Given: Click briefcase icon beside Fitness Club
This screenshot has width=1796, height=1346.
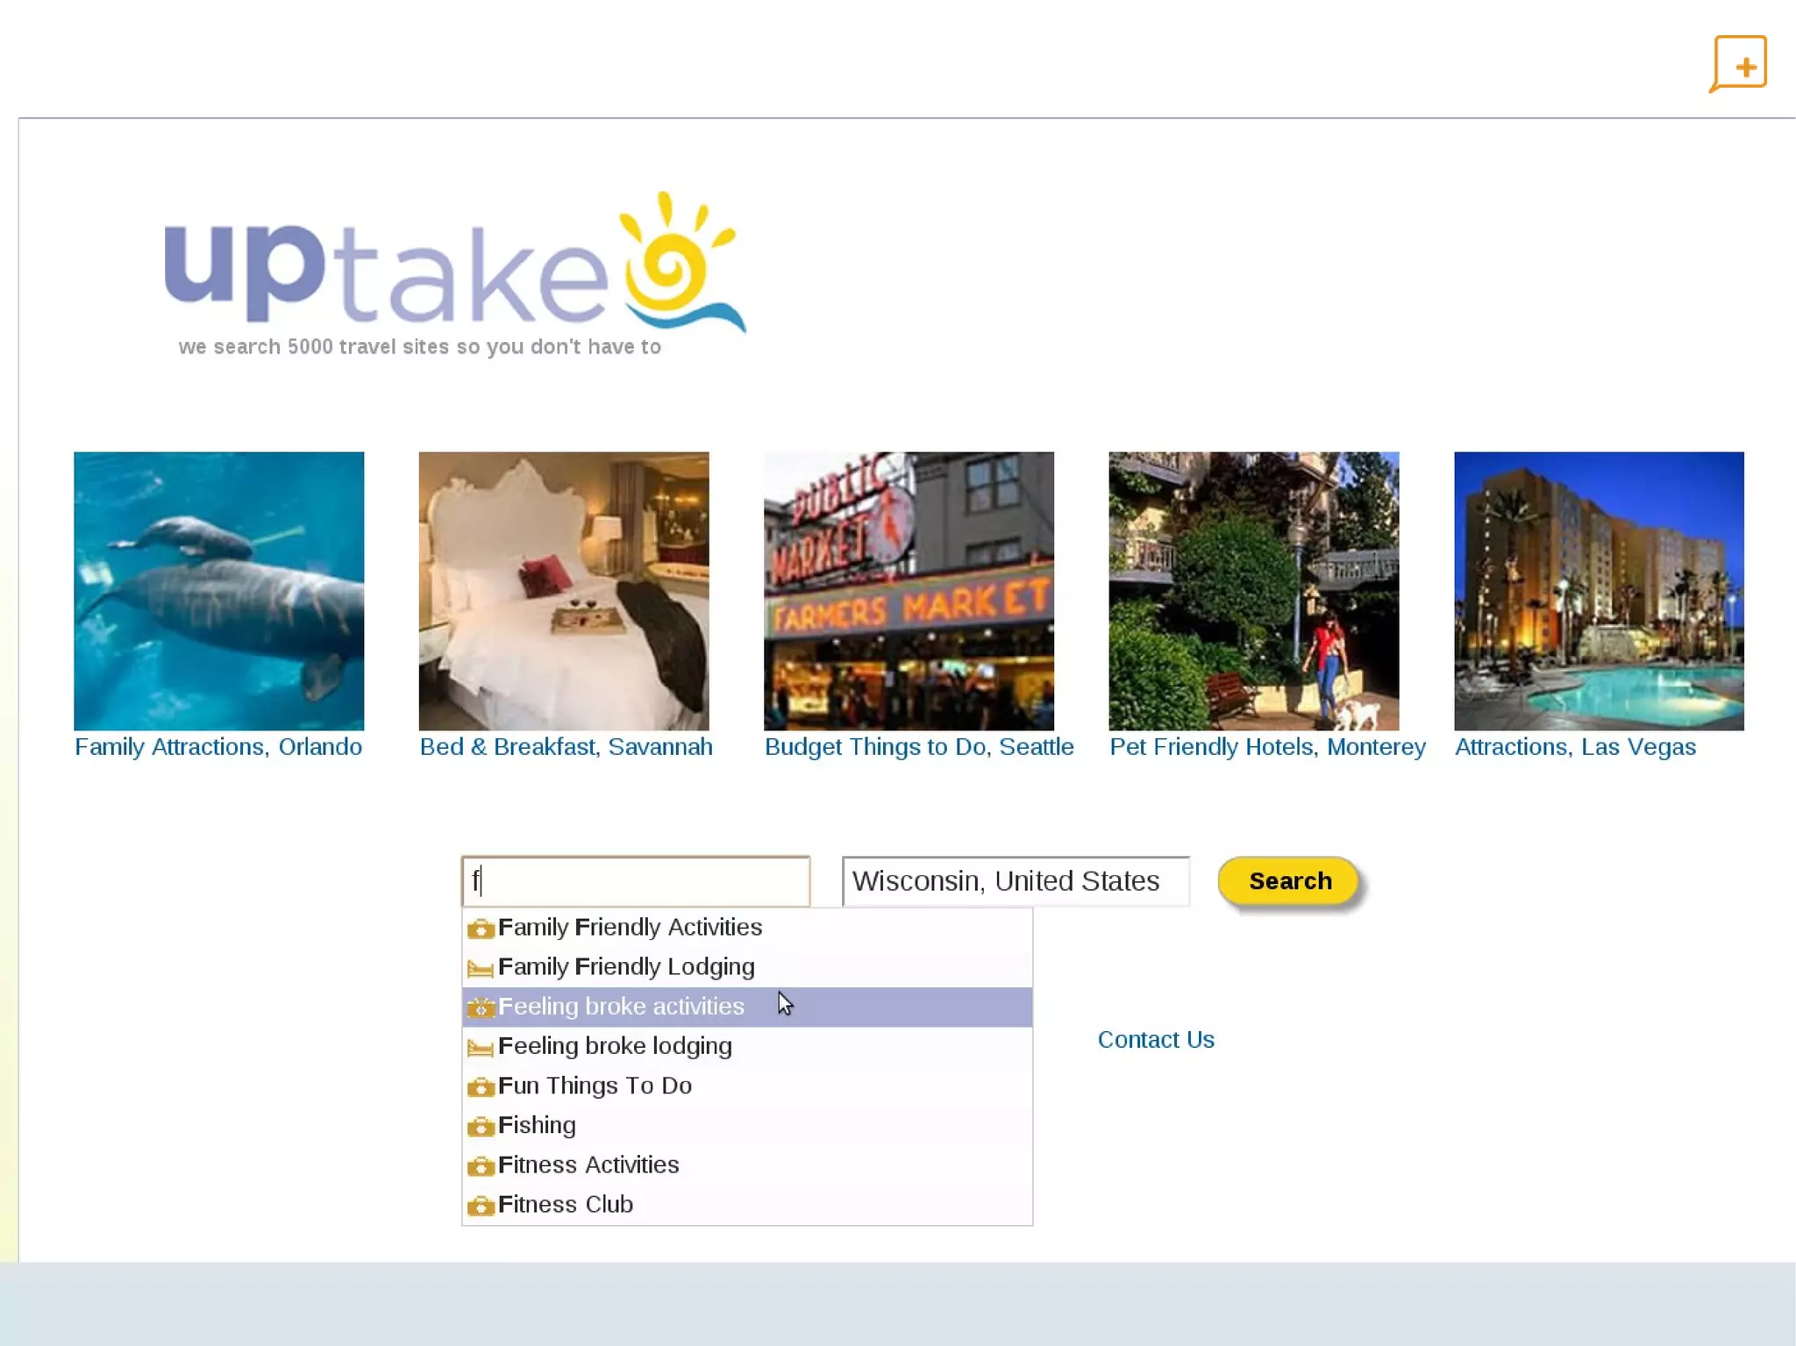Looking at the screenshot, I should [481, 1206].
